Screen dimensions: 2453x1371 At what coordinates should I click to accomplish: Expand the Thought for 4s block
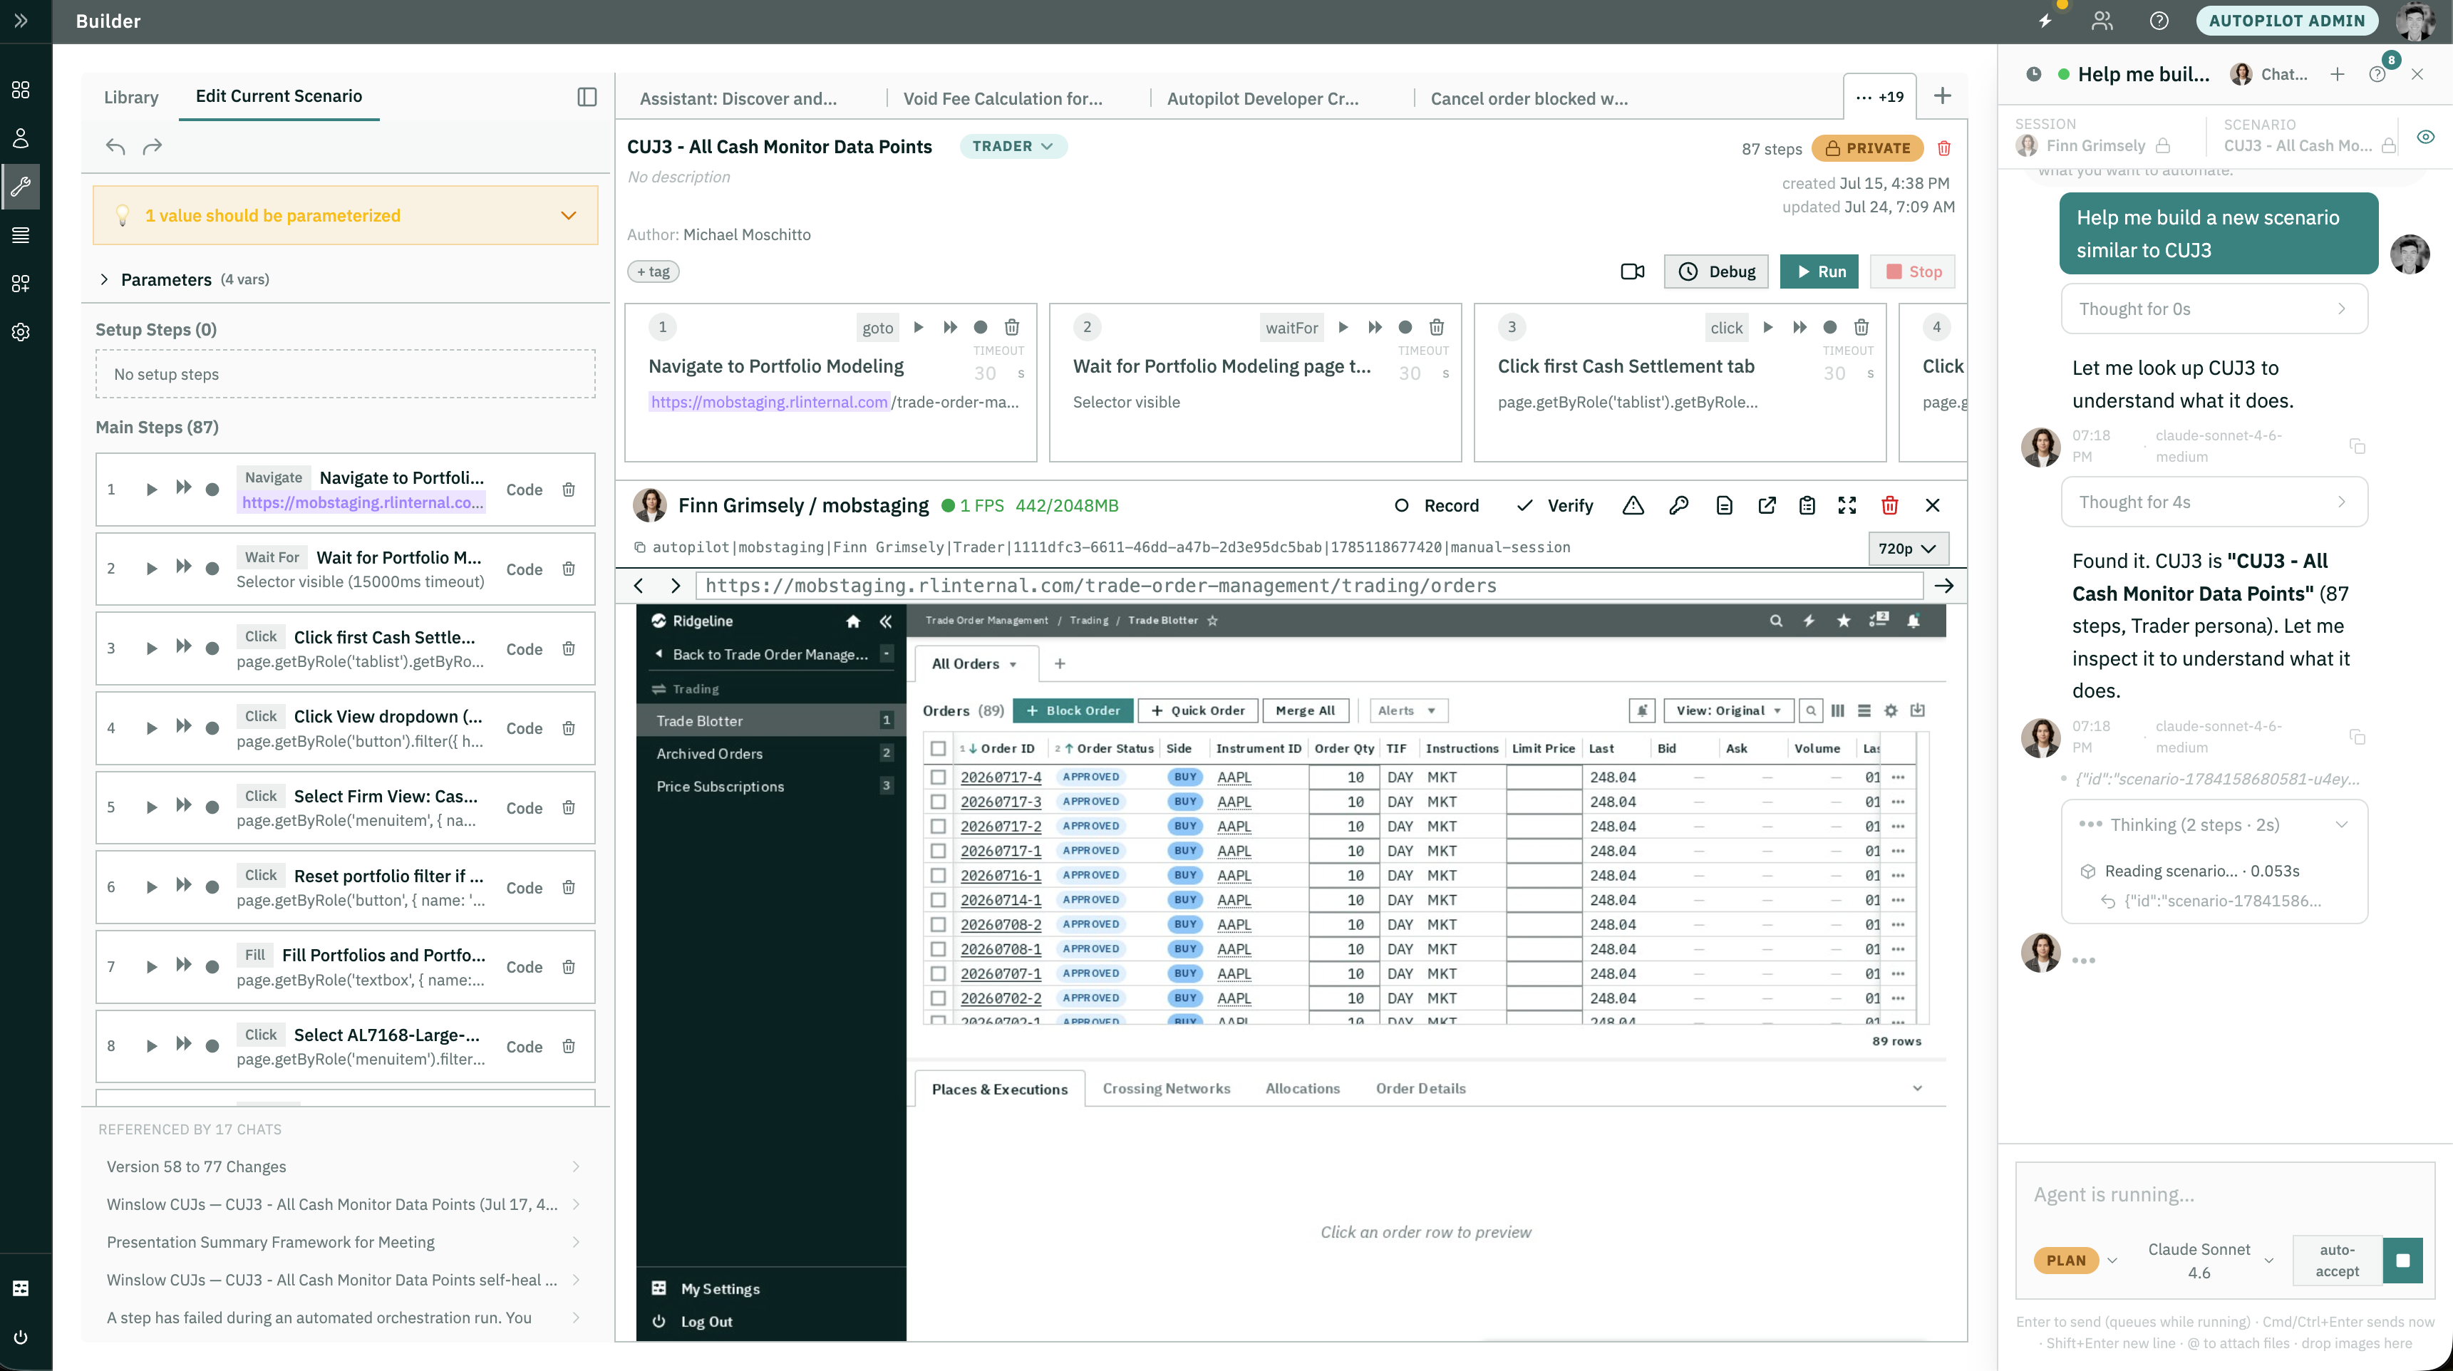click(x=2213, y=502)
